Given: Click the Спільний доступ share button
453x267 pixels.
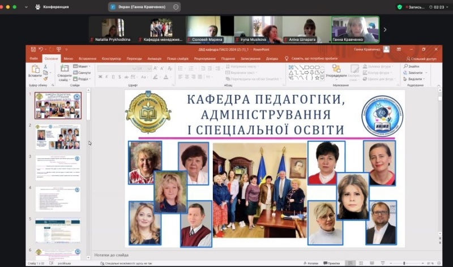Looking at the screenshot, I should pyautogui.click(x=421, y=58).
